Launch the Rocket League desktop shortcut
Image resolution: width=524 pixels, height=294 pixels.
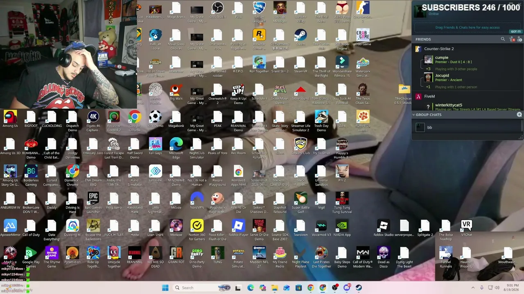tap(259, 11)
